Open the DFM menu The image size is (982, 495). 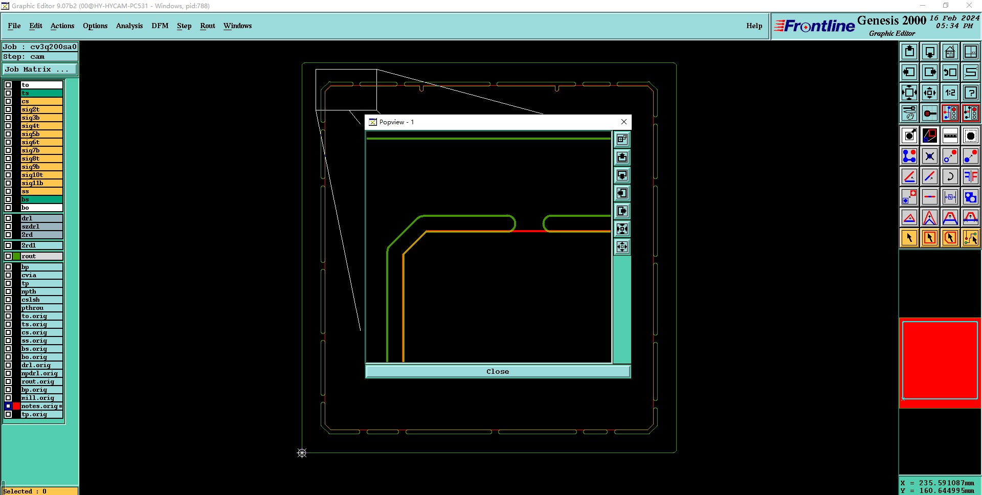(160, 26)
